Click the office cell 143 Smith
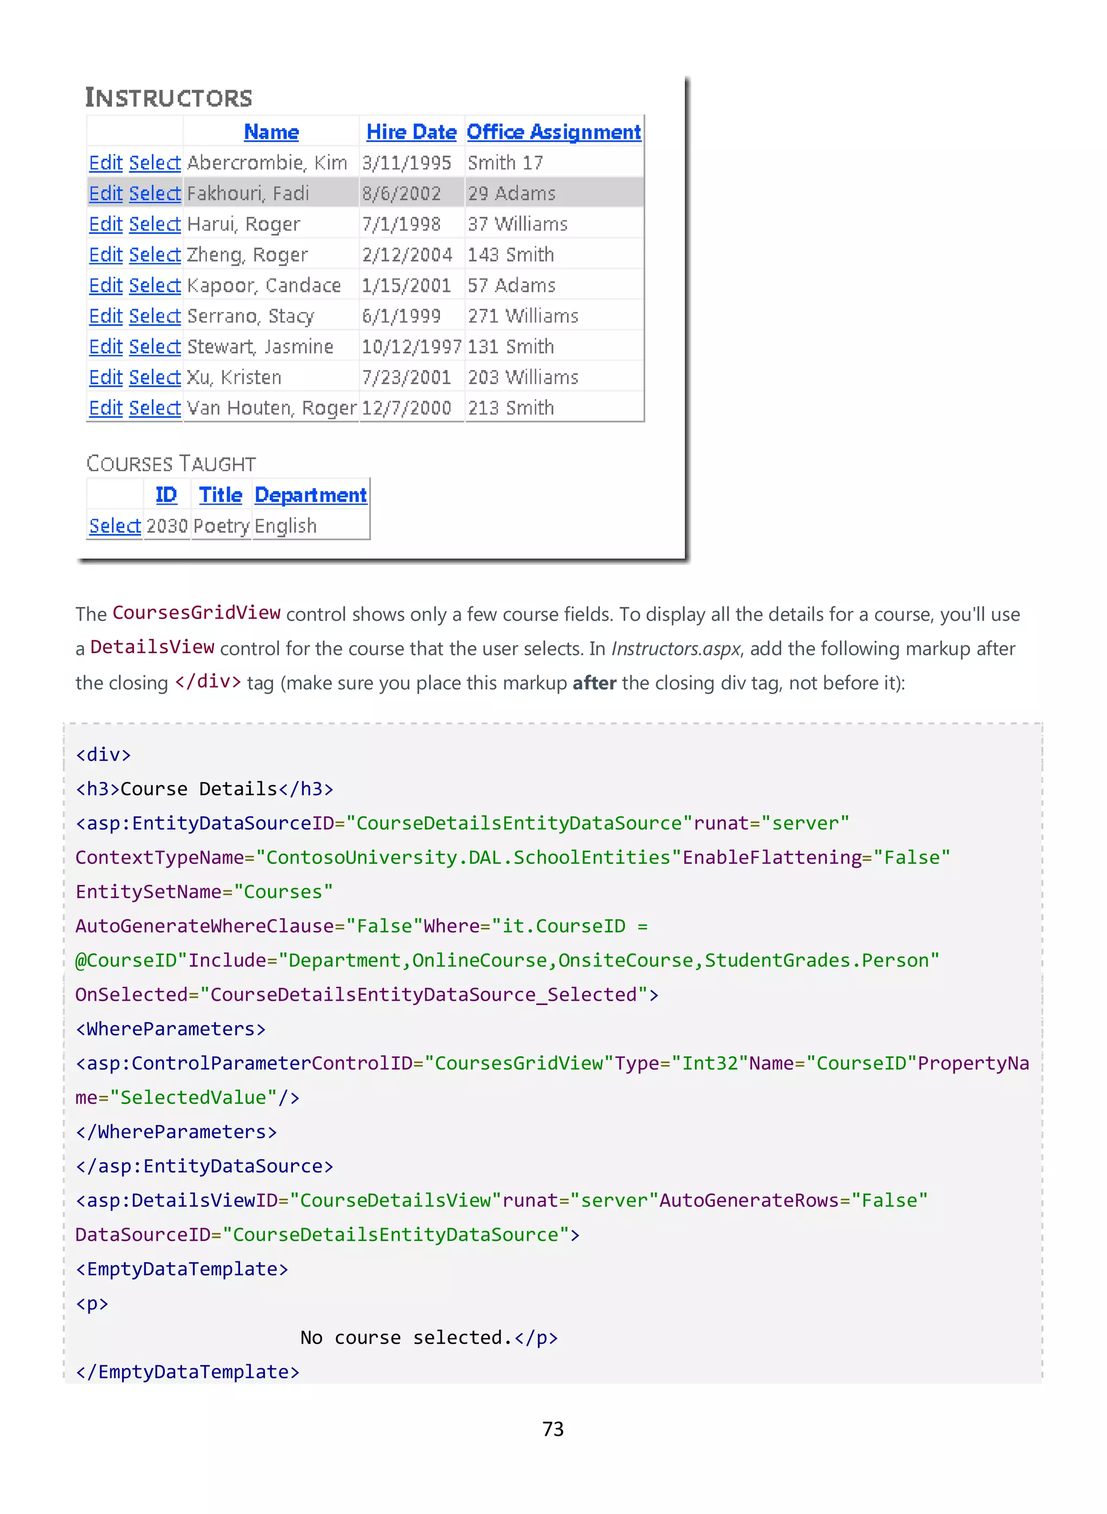Viewport: 1107px width, 1514px height. pyautogui.click(x=511, y=255)
